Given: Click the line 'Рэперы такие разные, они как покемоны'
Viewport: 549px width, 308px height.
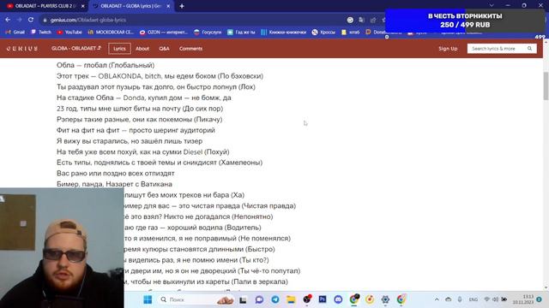Looking at the screenshot, I should [139, 120].
